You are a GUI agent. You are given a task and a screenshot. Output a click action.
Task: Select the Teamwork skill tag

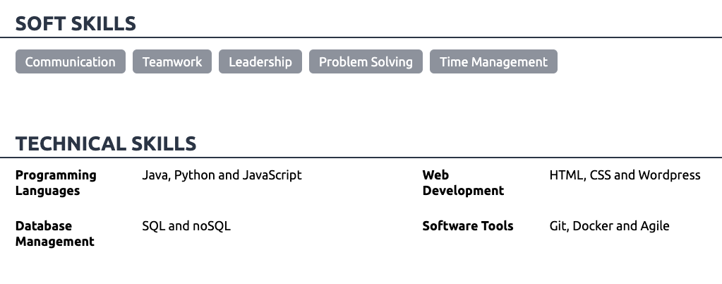pos(172,61)
